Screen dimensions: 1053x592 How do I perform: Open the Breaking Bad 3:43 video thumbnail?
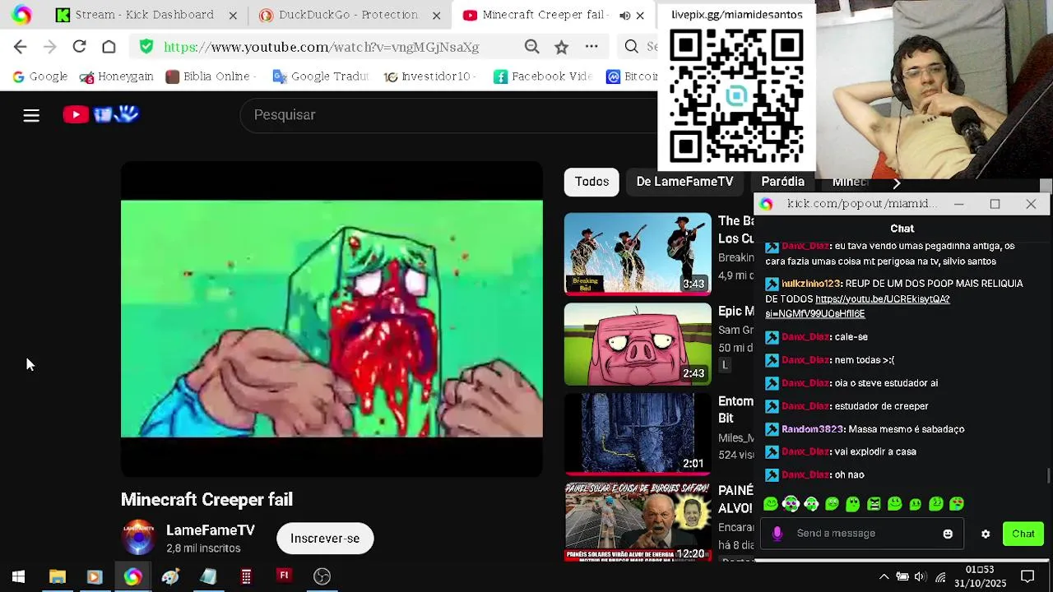pyautogui.click(x=638, y=254)
